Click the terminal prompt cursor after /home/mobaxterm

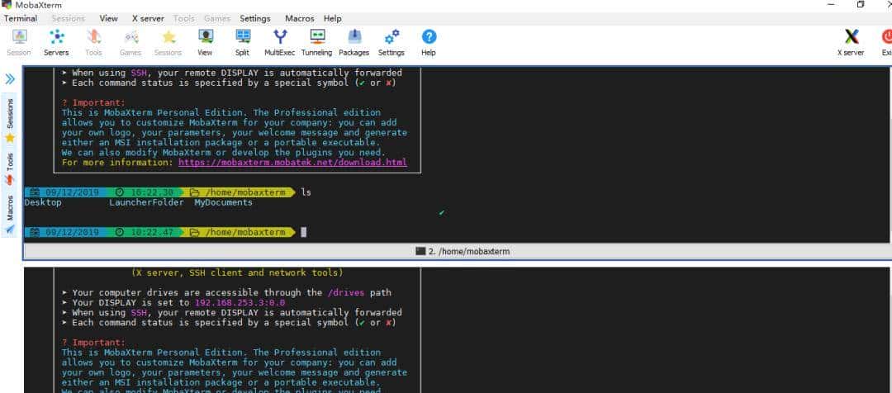tap(304, 233)
